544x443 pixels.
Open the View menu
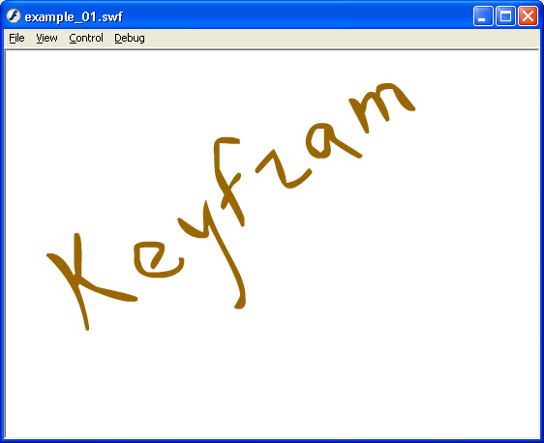pyautogui.click(x=46, y=38)
